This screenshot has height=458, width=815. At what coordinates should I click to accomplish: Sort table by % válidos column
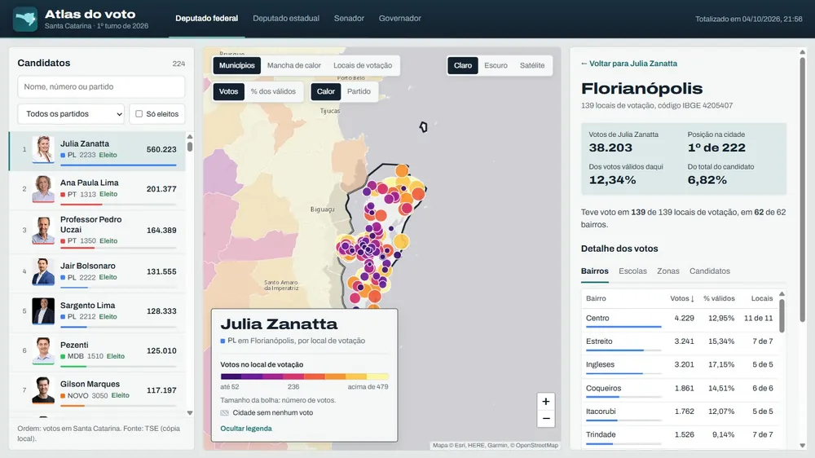click(x=720, y=298)
